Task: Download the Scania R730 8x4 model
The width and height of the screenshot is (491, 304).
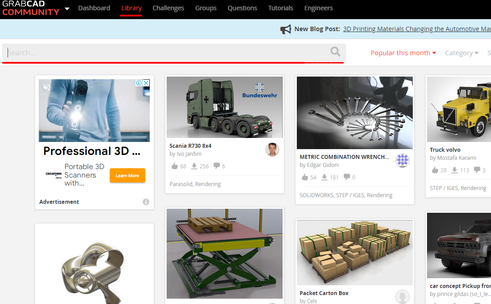Action: (x=194, y=166)
